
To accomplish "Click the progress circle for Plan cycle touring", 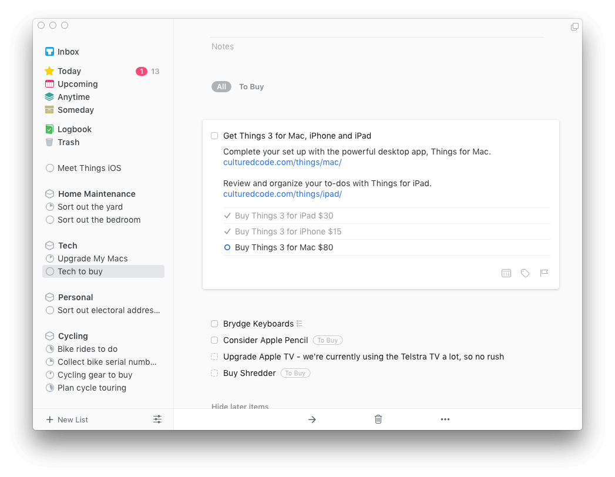I will [50, 388].
